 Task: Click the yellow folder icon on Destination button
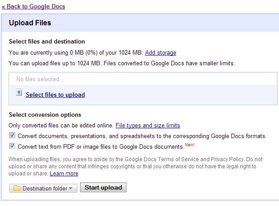pos(17,188)
